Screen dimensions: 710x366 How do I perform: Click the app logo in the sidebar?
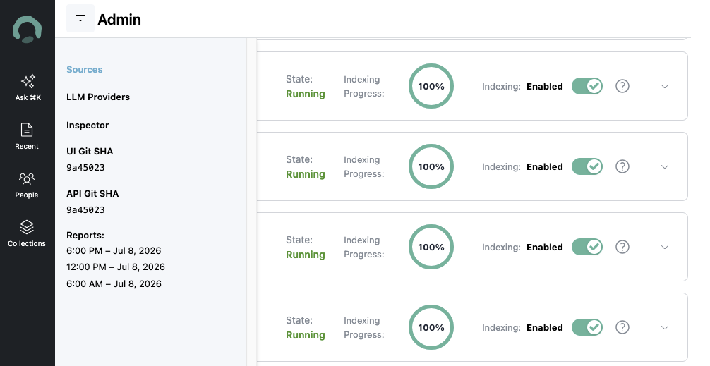point(27,30)
